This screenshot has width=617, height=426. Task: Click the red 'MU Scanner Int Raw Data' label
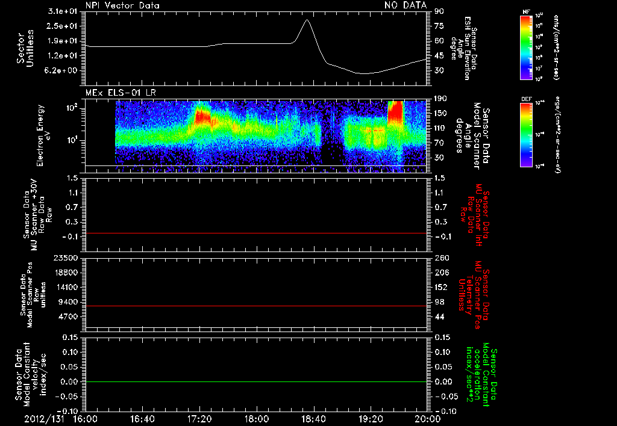pyautogui.click(x=475, y=215)
